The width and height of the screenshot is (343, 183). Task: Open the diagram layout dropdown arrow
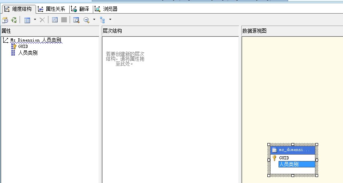click(110, 20)
